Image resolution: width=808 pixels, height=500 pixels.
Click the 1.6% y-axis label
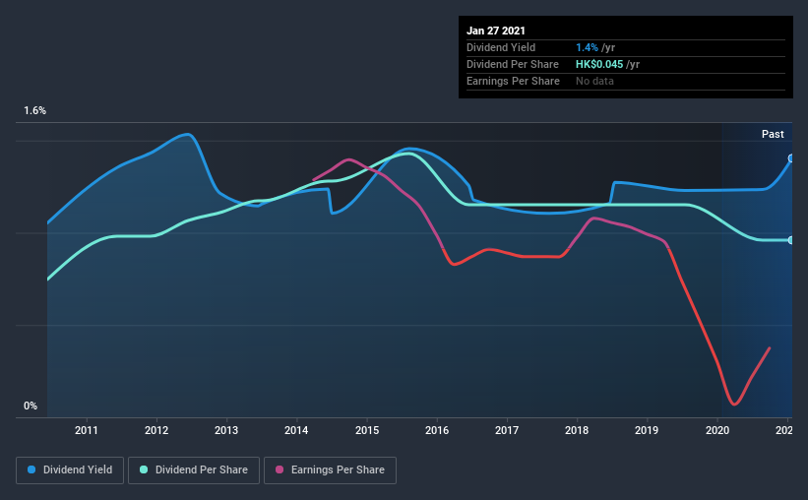pyautogui.click(x=35, y=110)
